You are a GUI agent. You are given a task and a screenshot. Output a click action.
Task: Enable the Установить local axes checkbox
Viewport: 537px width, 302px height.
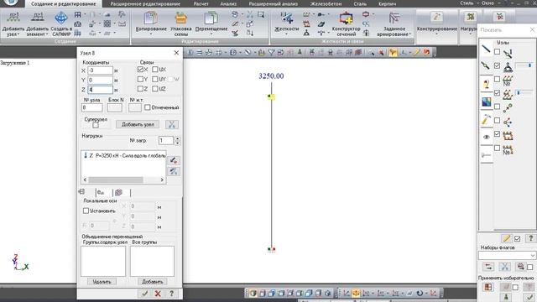coord(86,211)
